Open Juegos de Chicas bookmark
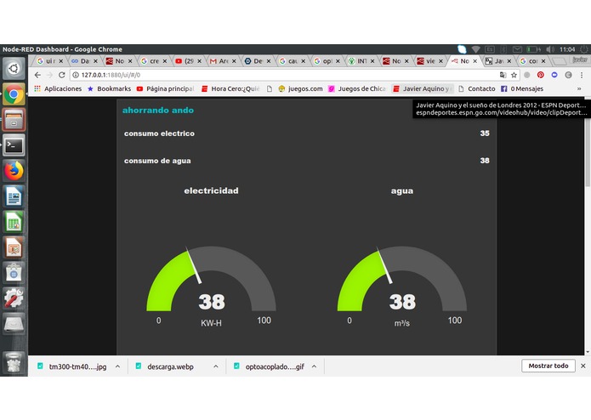The height and width of the screenshot is (420, 591). pyautogui.click(x=357, y=89)
